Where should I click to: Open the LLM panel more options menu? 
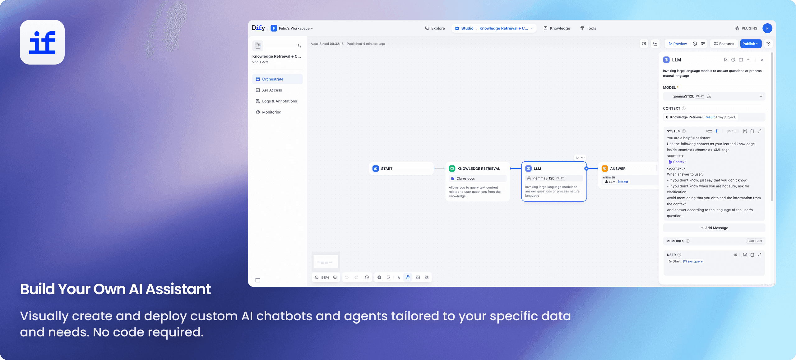point(749,60)
